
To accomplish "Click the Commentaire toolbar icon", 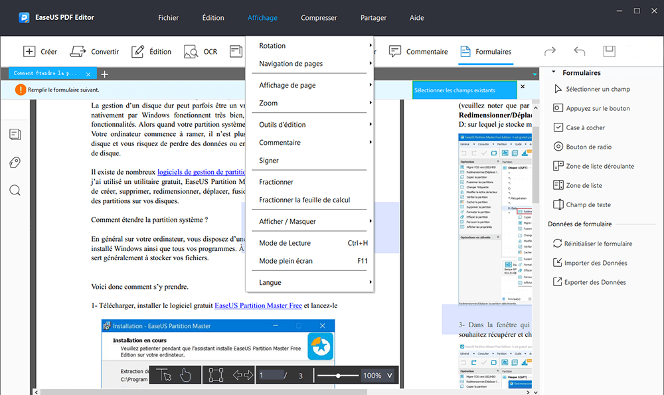I will tap(394, 52).
